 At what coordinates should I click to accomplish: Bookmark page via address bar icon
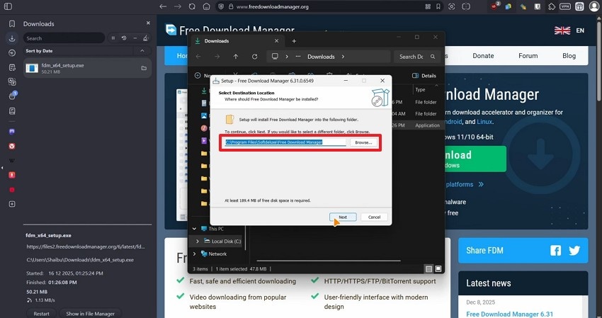click(x=438, y=6)
